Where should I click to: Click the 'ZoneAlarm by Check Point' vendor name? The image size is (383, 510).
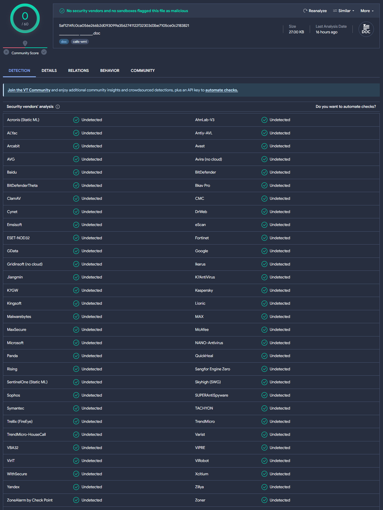(30, 500)
